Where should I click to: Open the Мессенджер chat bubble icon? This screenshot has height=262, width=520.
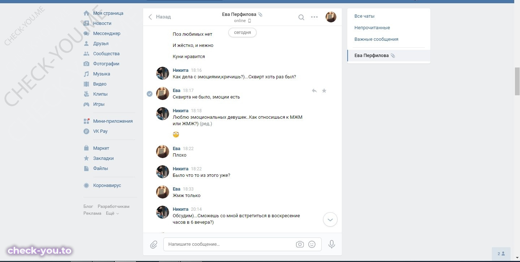click(x=86, y=34)
